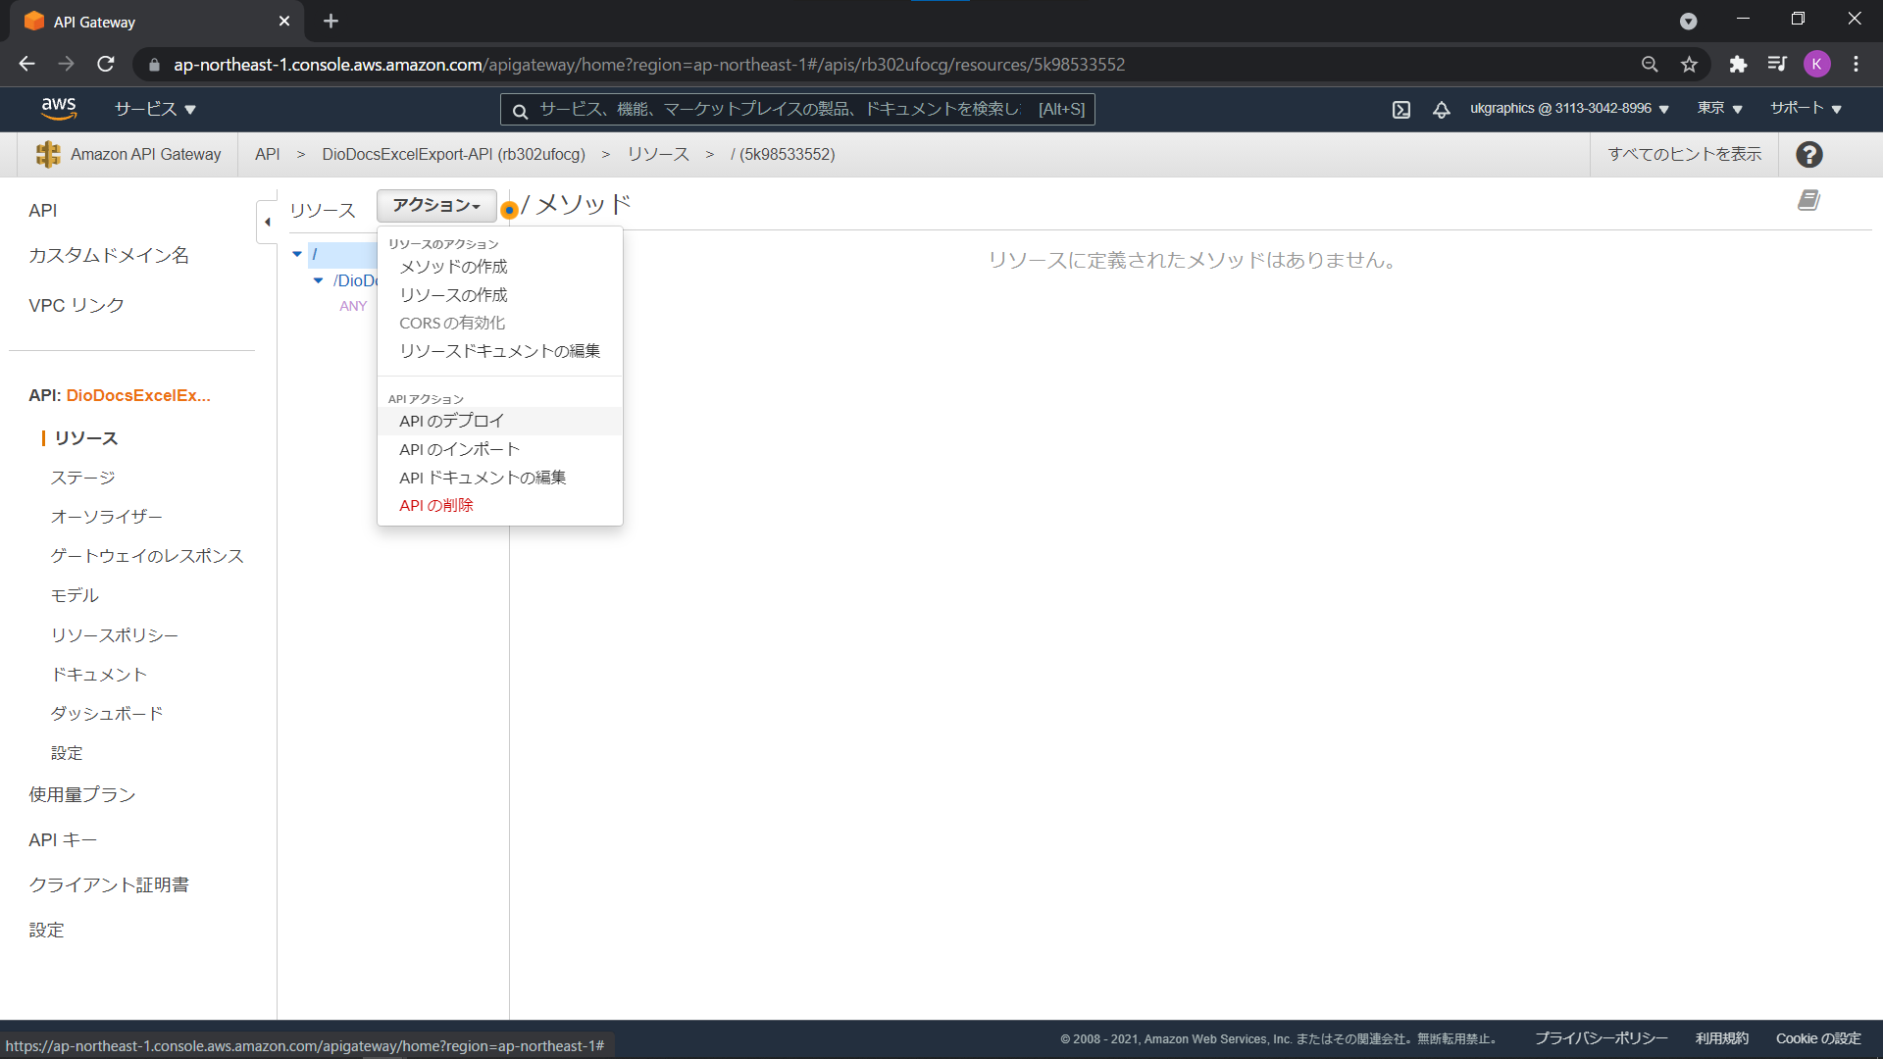The height and width of the screenshot is (1059, 1883).
Task: Open Cookie の設定 footer link
Action: (x=1818, y=1038)
